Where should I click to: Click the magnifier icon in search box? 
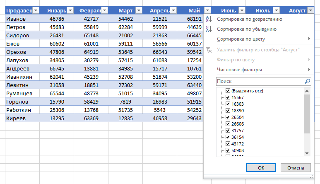point(307,82)
